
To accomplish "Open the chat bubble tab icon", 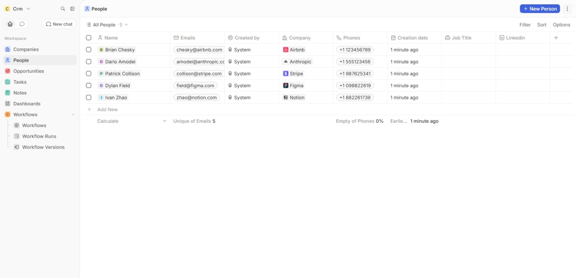I will point(22,24).
